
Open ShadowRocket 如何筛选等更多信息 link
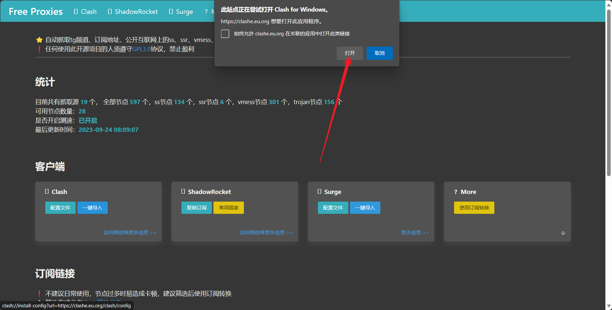(x=266, y=233)
